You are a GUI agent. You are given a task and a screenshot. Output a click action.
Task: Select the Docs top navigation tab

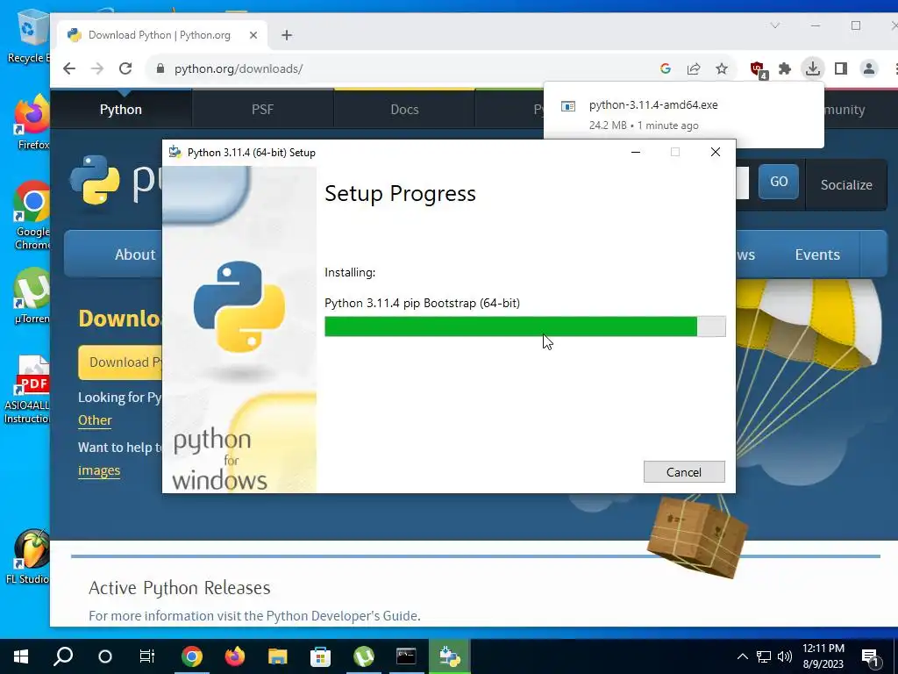405,109
